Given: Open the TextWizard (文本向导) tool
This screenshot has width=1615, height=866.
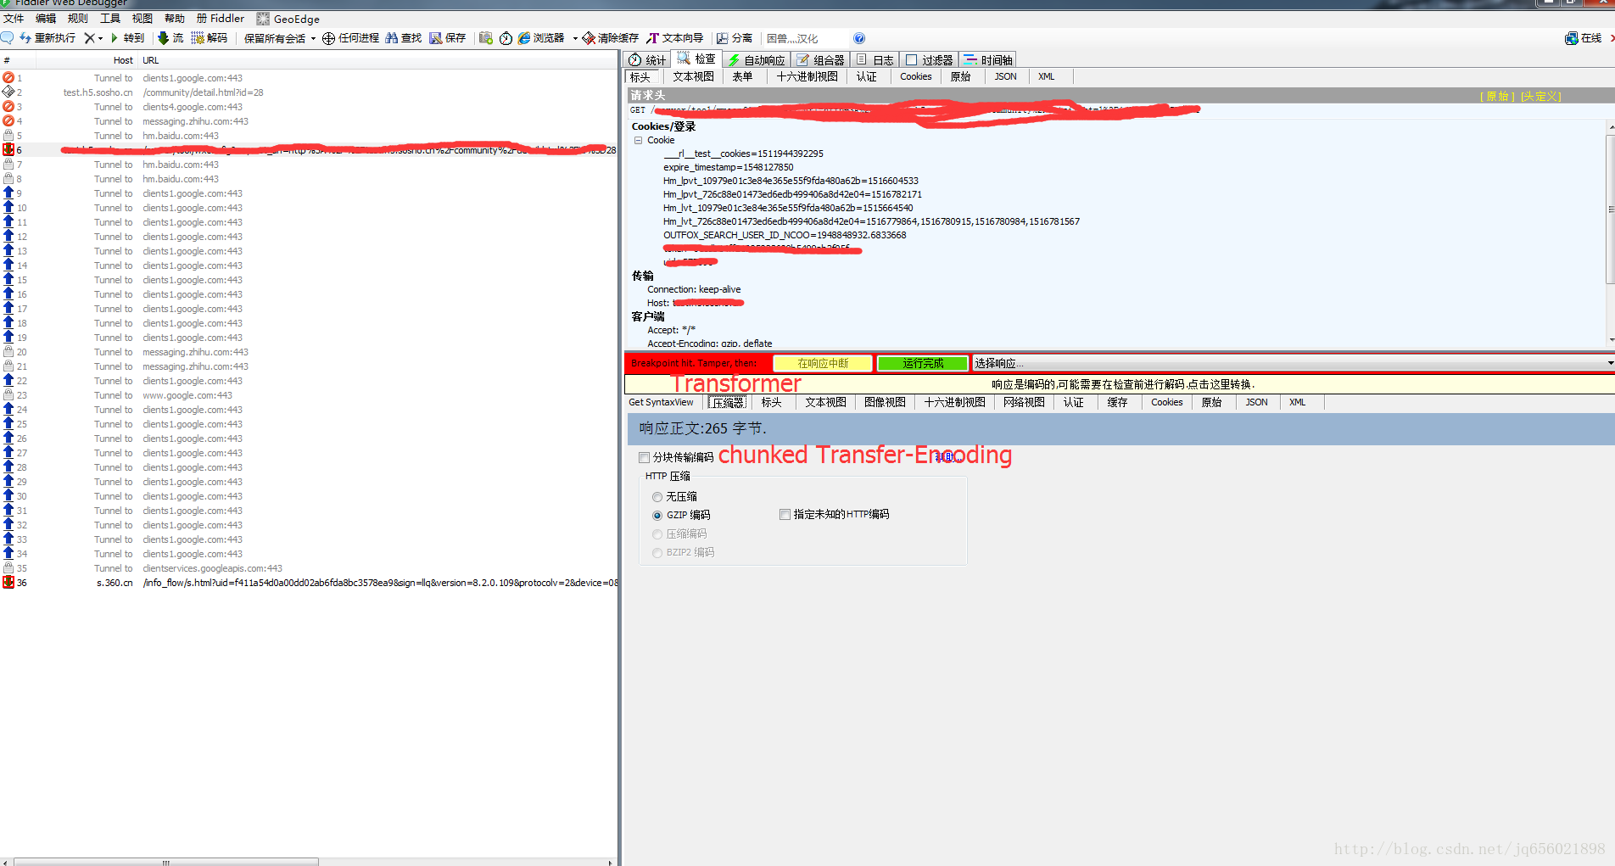Looking at the screenshot, I should (675, 38).
